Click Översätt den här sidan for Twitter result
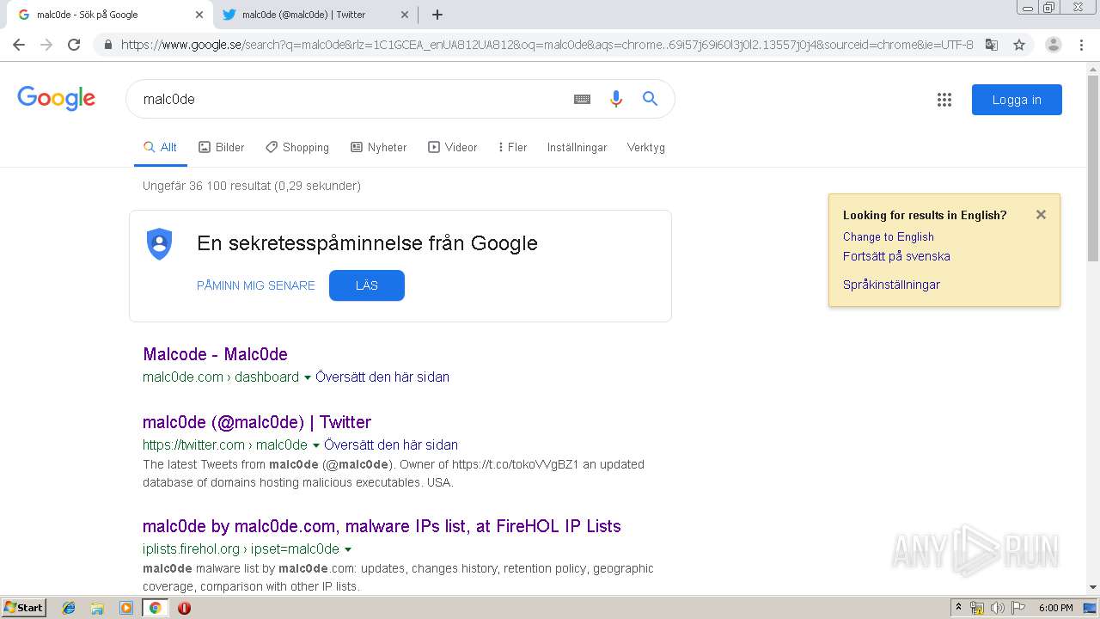The image size is (1100, 619). click(391, 444)
